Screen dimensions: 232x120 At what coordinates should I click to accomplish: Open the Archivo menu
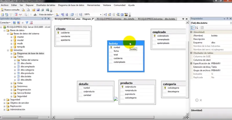pos(5,5)
